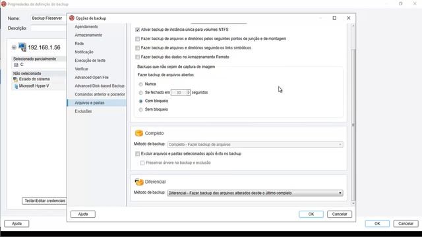The image size is (422, 237).
Task: Click the seconds value field showing 30
Action: (x=179, y=92)
